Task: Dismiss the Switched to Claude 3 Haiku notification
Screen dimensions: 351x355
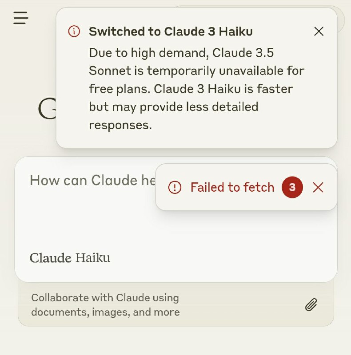Action: pyautogui.click(x=319, y=32)
